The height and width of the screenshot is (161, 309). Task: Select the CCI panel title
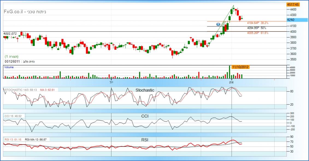145,116
